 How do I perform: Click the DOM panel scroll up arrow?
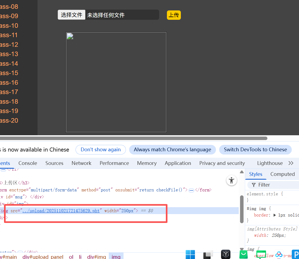coord(242,172)
